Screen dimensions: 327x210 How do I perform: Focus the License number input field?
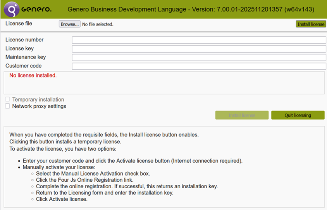pos(199,40)
